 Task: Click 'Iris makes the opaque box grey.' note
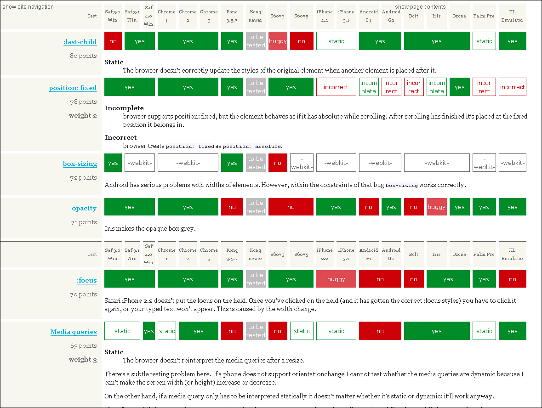point(150,228)
